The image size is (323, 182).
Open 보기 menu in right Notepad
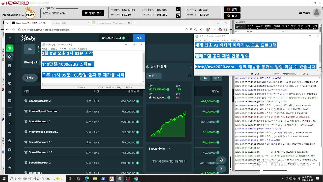225,40
